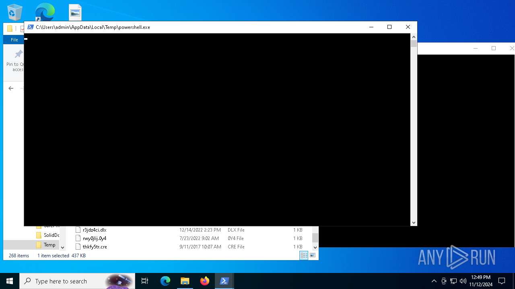This screenshot has width=515, height=289.
Task: Click the PowerShell title bar icon
Action: click(x=30, y=27)
